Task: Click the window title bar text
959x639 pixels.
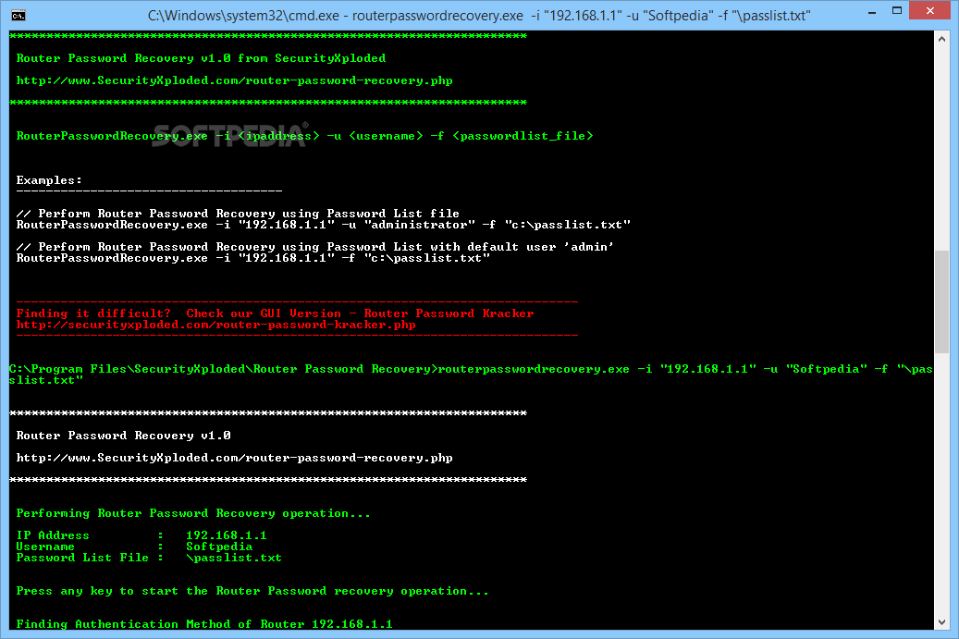Action: 479,16
